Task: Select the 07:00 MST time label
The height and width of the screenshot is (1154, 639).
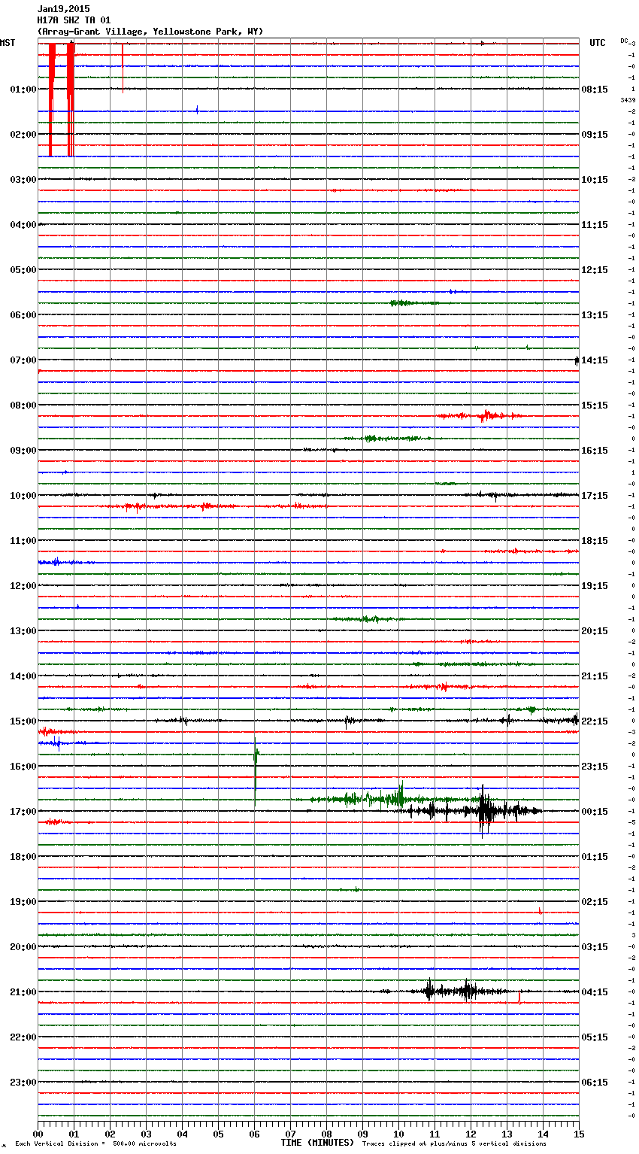Action: [x=23, y=360]
